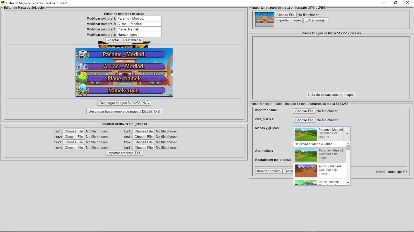This screenshot has width=414, height=232.
Task: Edit the Modificar nombre 4 field
Action: pos(139,35)
